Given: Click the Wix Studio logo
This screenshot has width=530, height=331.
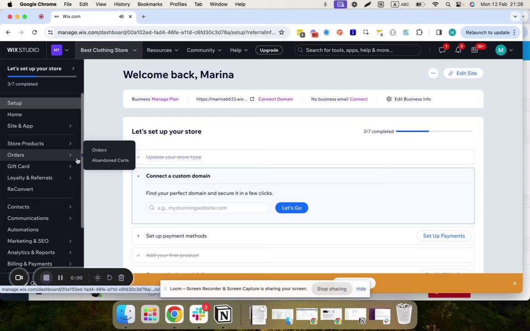Looking at the screenshot, I should click(x=23, y=50).
